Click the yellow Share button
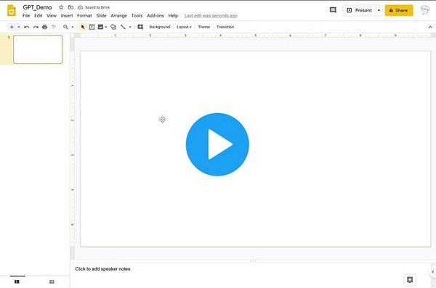This screenshot has height=288, width=436. pos(399,10)
